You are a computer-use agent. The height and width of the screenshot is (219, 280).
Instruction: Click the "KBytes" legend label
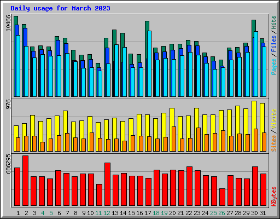(x=274, y=197)
